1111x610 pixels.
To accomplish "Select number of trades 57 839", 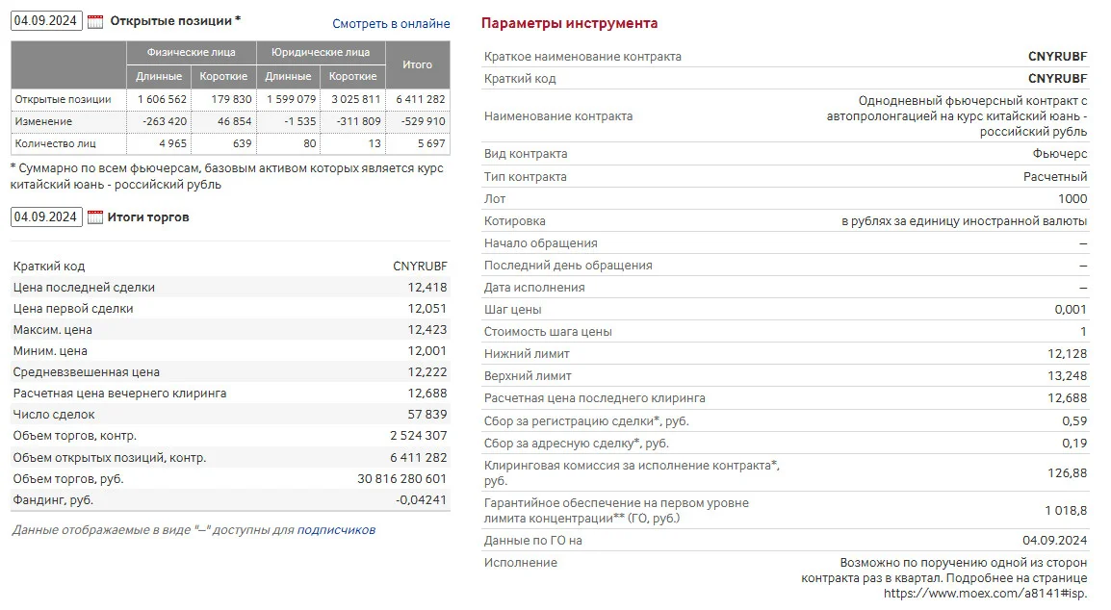I will point(427,415).
